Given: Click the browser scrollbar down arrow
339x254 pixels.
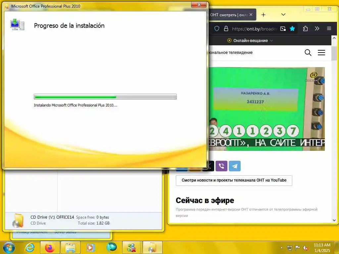Looking at the screenshot, I should tap(334, 220).
